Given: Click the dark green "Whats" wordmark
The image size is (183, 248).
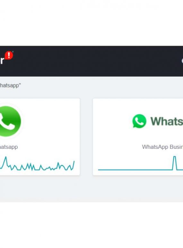Looking at the screenshot, I should coord(167,121).
